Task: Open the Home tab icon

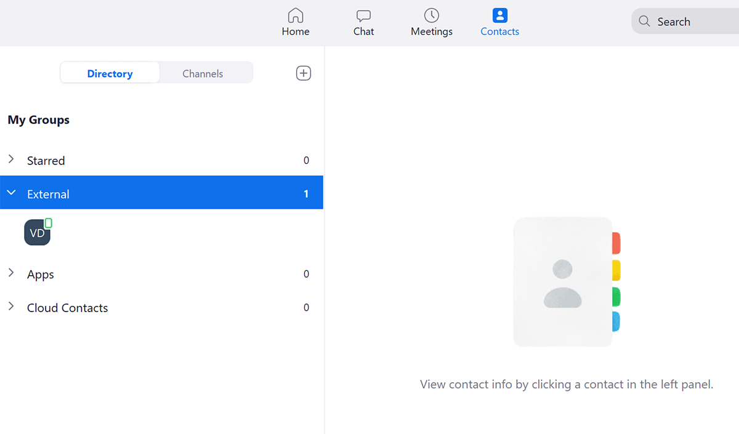Action: 296,15
